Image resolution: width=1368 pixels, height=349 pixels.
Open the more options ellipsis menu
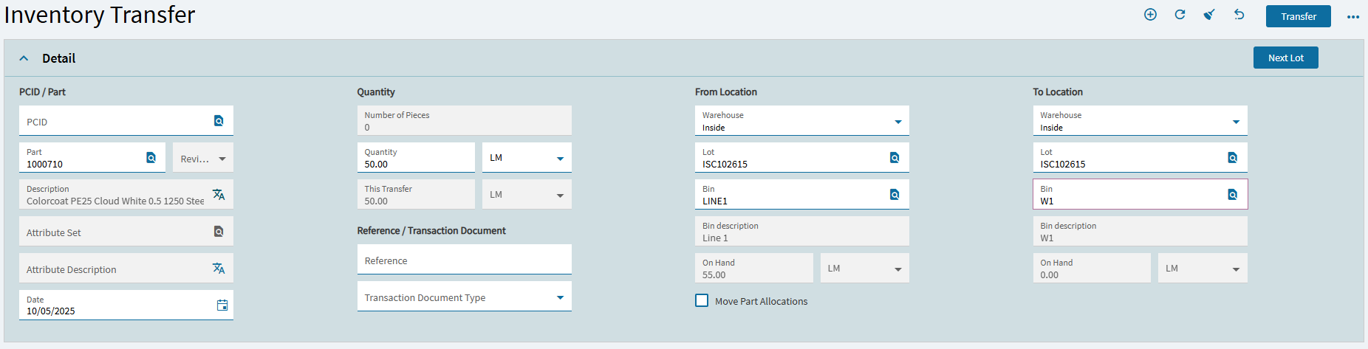pos(1352,16)
